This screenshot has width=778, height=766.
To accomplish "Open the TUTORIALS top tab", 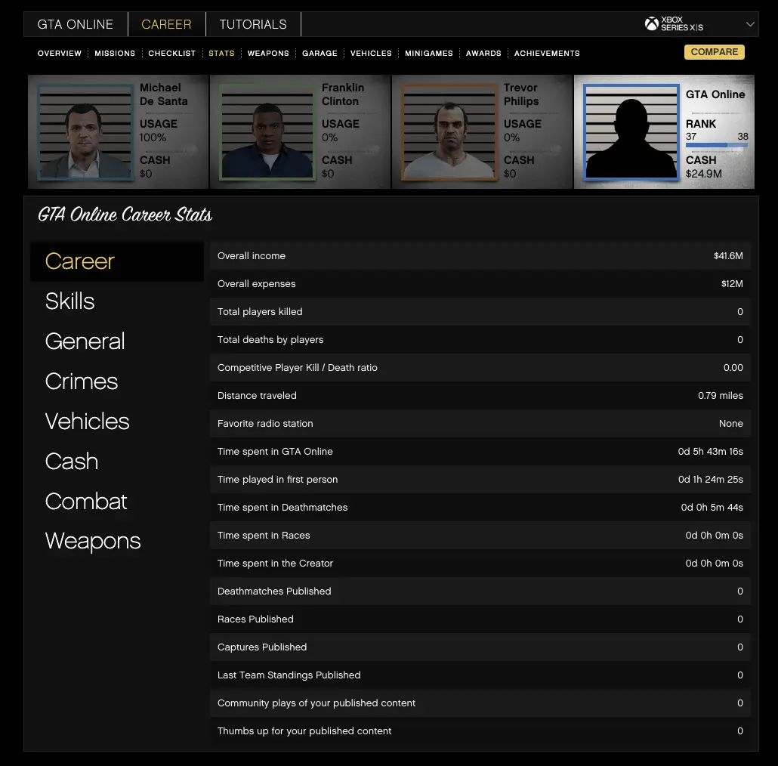I will click(x=253, y=24).
